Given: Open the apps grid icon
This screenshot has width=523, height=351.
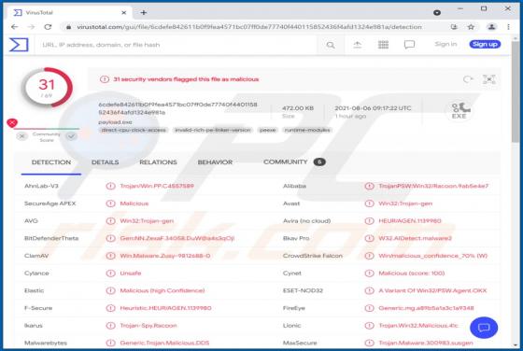Looking at the screenshot, I should [x=383, y=44].
